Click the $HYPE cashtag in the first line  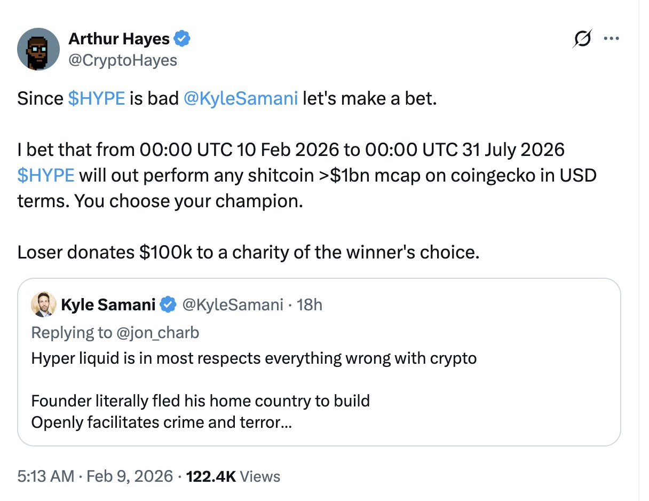(x=97, y=99)
